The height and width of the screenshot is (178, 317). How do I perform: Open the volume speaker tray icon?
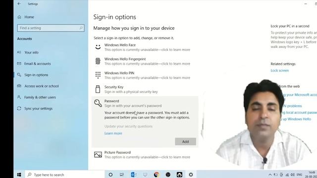[x=293, y=175]
